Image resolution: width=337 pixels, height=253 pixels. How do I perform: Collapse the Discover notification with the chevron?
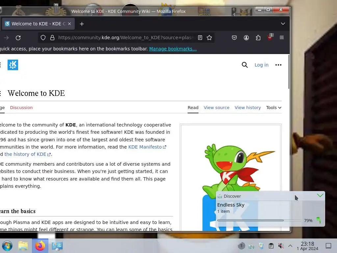(320, 196)
